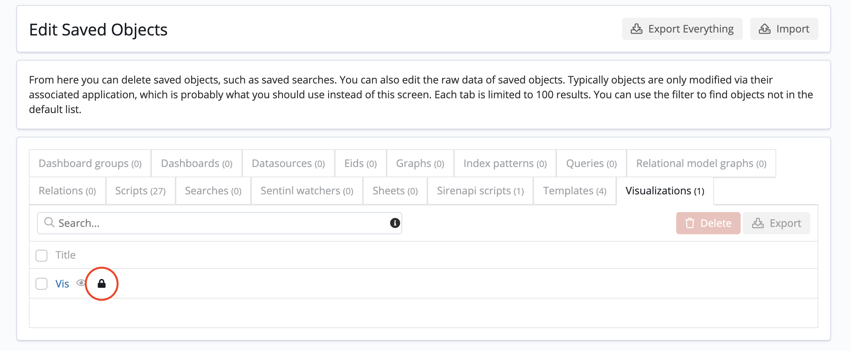Click the eye icon beside Vis
Screen dimensions: 851x351
pyautogui.click(x=81, y=283)
